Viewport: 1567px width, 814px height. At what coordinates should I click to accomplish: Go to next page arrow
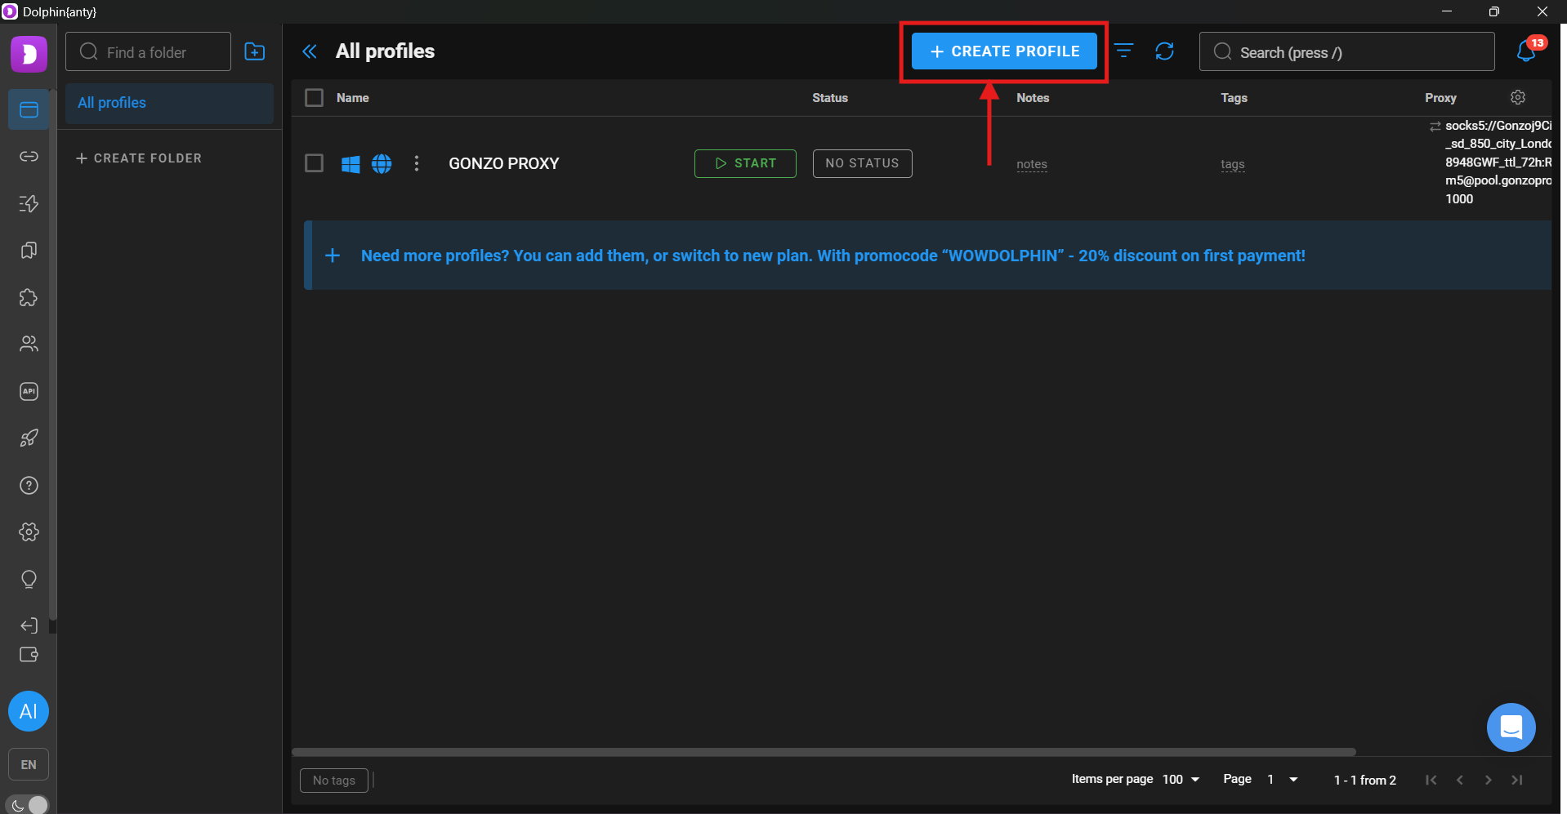(1489, 780)
